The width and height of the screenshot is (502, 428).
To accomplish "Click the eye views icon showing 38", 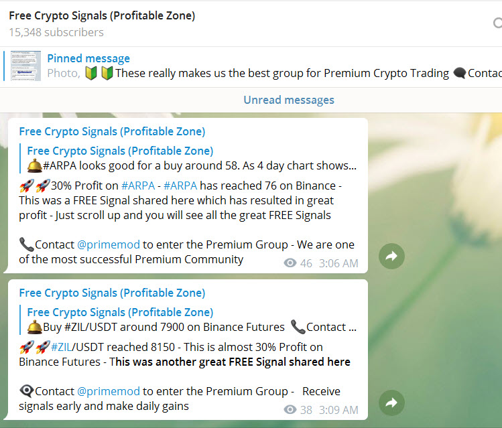I will click(290, 410).
